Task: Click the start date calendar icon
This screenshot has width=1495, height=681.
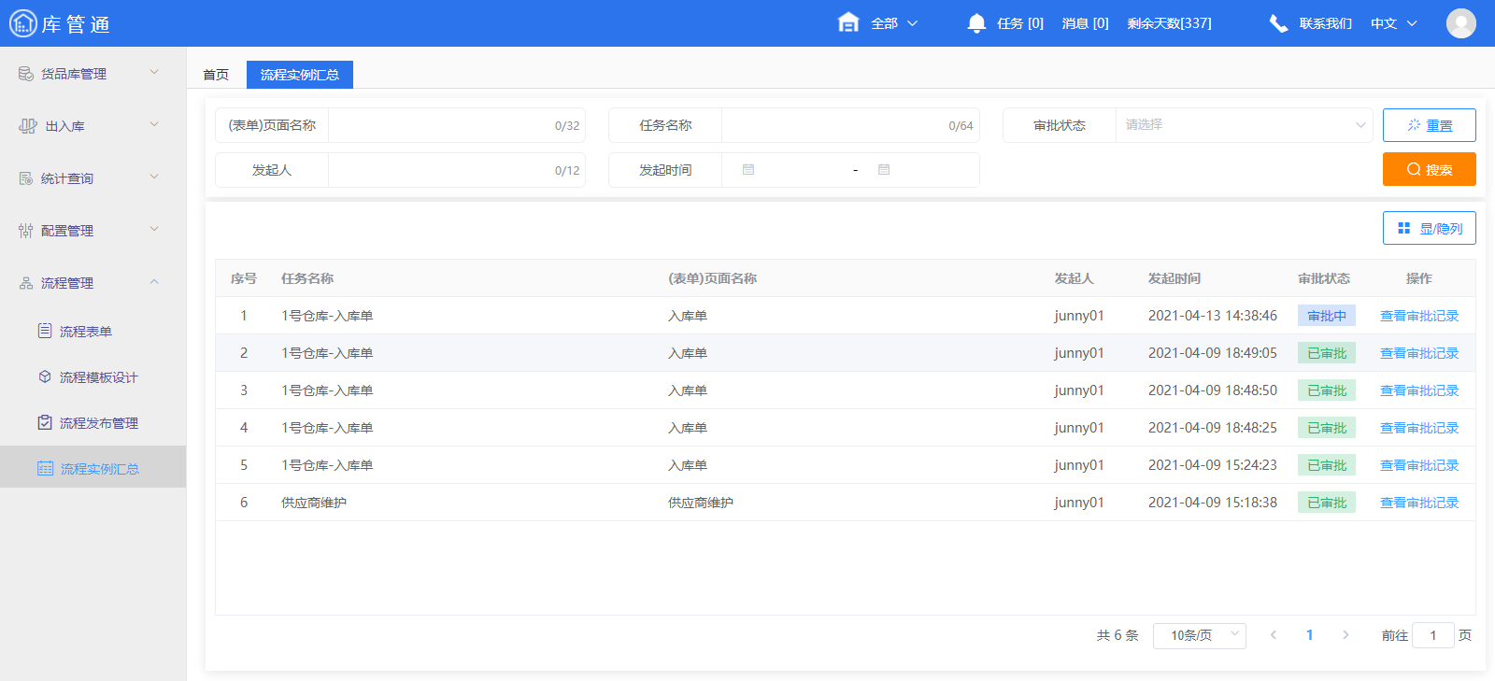Action: click(748, 170)
